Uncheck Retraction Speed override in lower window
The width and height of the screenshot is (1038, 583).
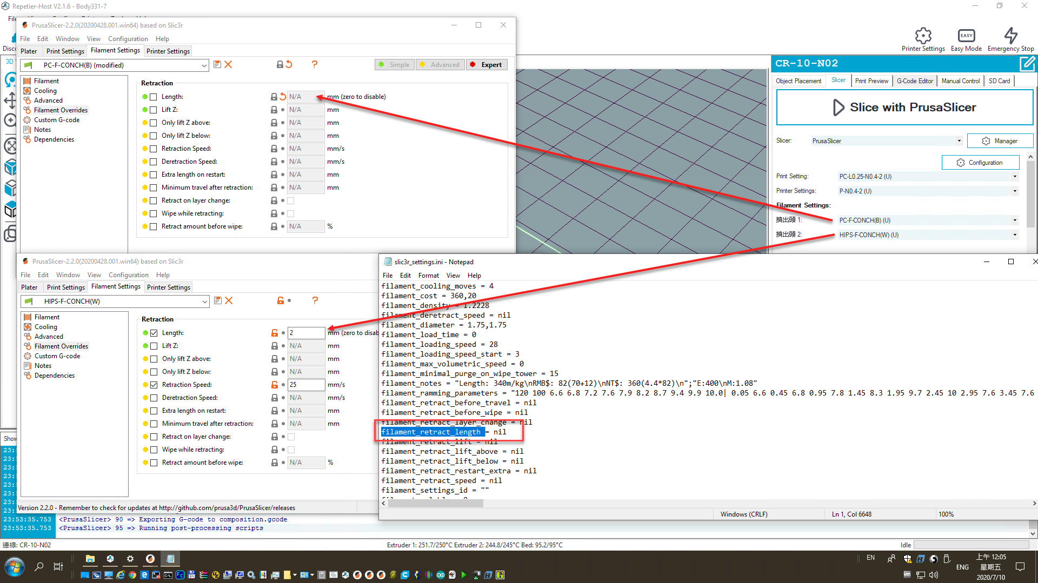click(x=154, y=385)
